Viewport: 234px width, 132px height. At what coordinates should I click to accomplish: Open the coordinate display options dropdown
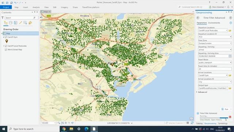[x=132, y=123]
